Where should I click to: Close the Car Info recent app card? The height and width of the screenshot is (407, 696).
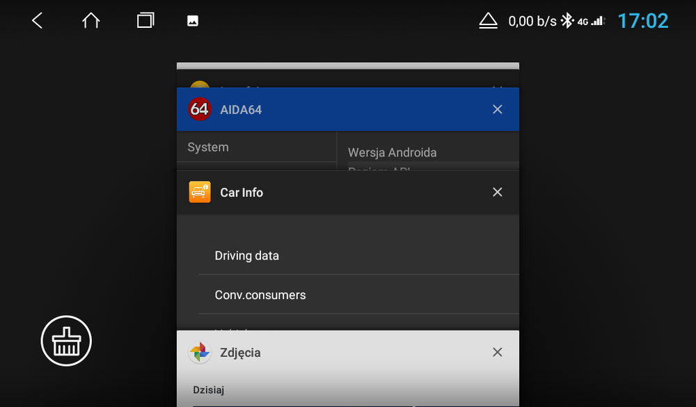click(x=498, y=192)
